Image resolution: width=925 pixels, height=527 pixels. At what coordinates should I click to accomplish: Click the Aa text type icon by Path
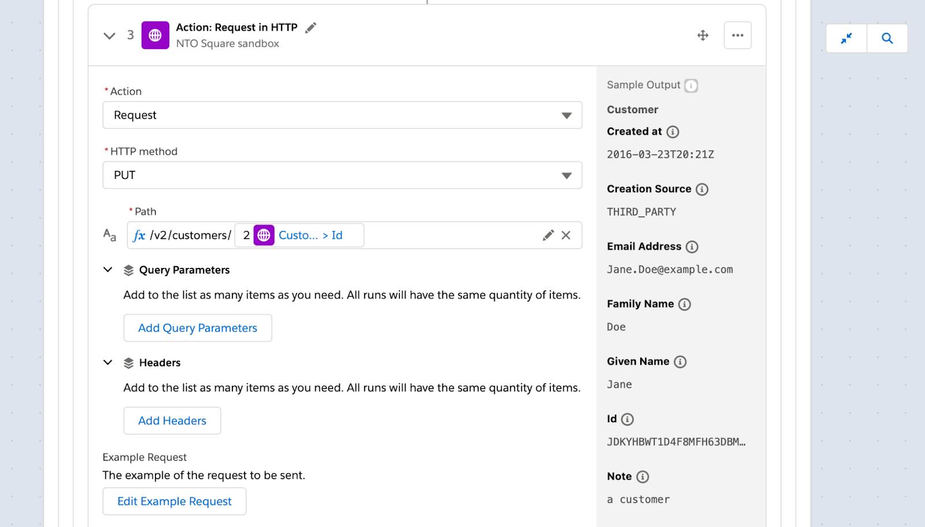click(109, 235)
